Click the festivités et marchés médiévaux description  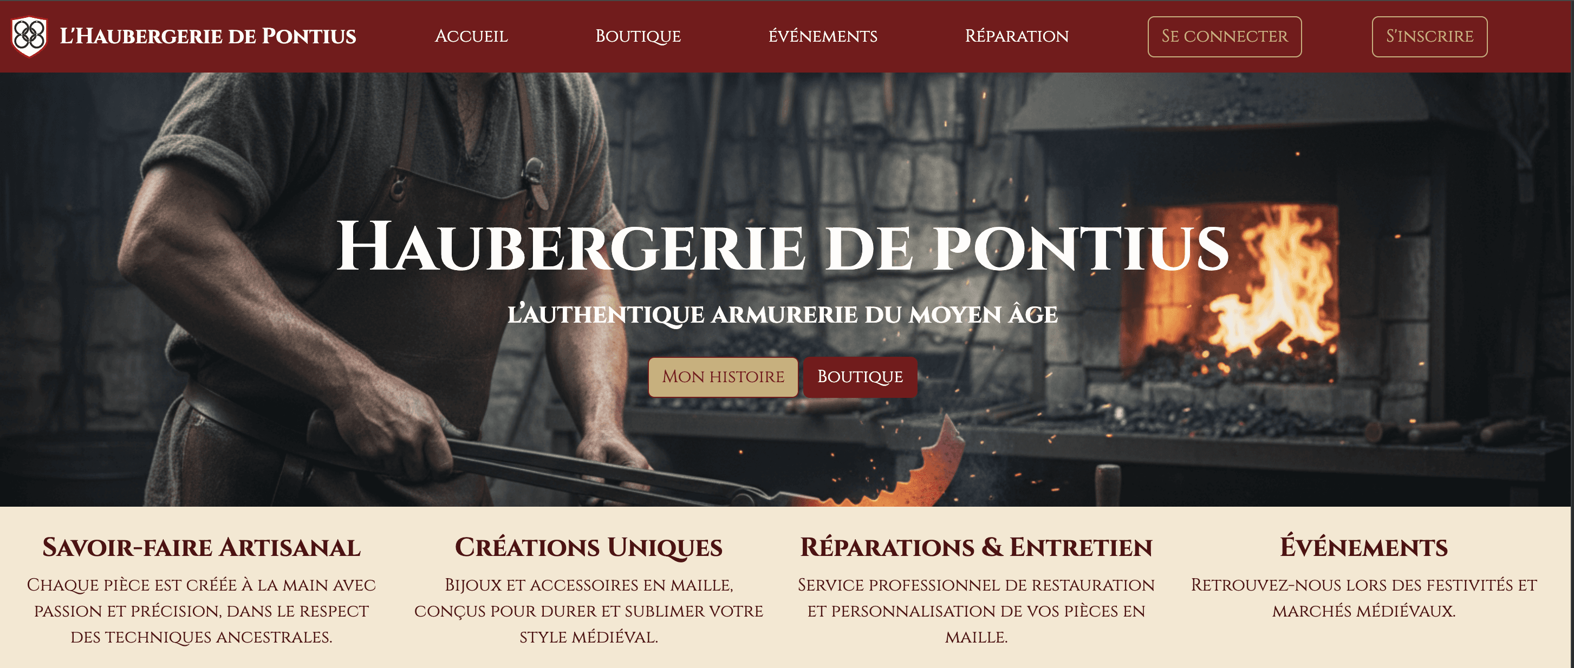(x=1364, y=598)
